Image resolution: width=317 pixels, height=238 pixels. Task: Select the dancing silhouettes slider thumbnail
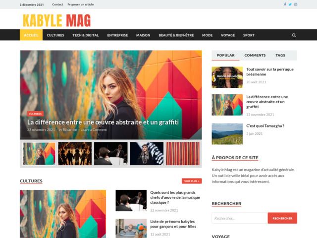coord(75,154)
